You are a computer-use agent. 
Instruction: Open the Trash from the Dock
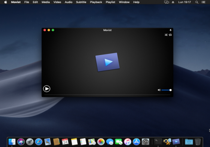198,142
